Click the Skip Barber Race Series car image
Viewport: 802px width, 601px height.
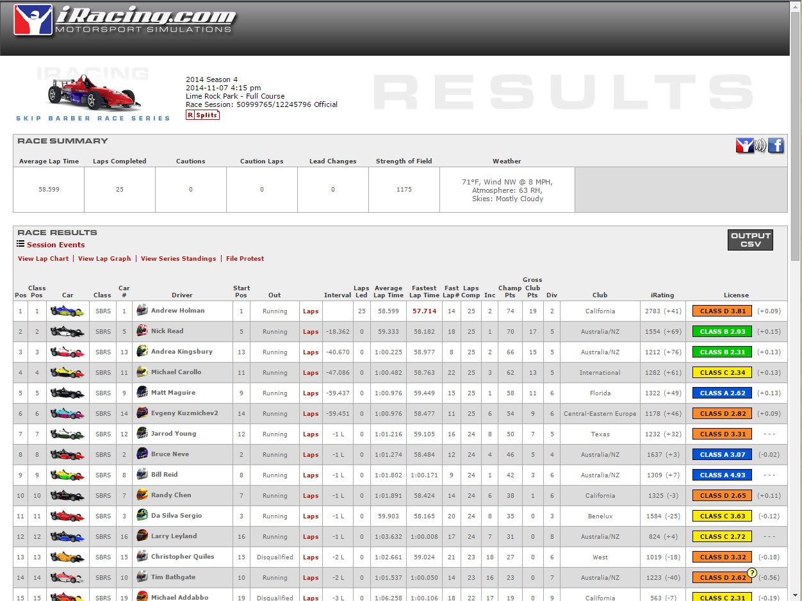pyautogui.click(x=93, y=93)
